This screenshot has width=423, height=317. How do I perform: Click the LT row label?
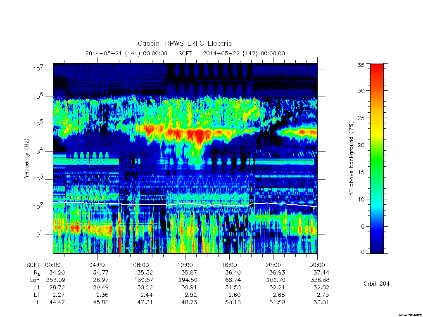[x=36, y=295]
